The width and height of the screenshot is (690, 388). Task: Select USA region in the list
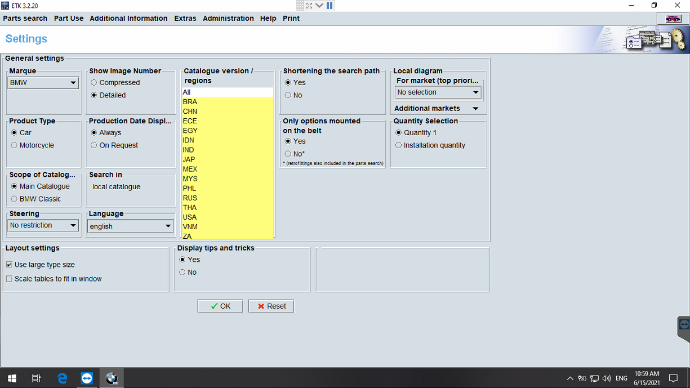point(228,217)
